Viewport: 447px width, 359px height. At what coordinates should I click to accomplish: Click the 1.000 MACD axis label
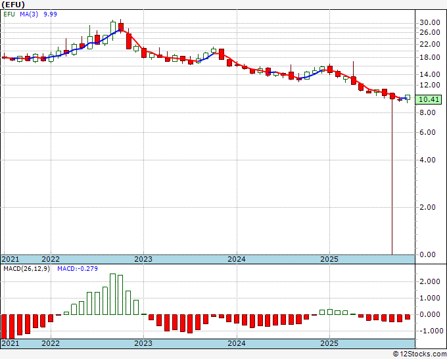click(x=430, y=299)
